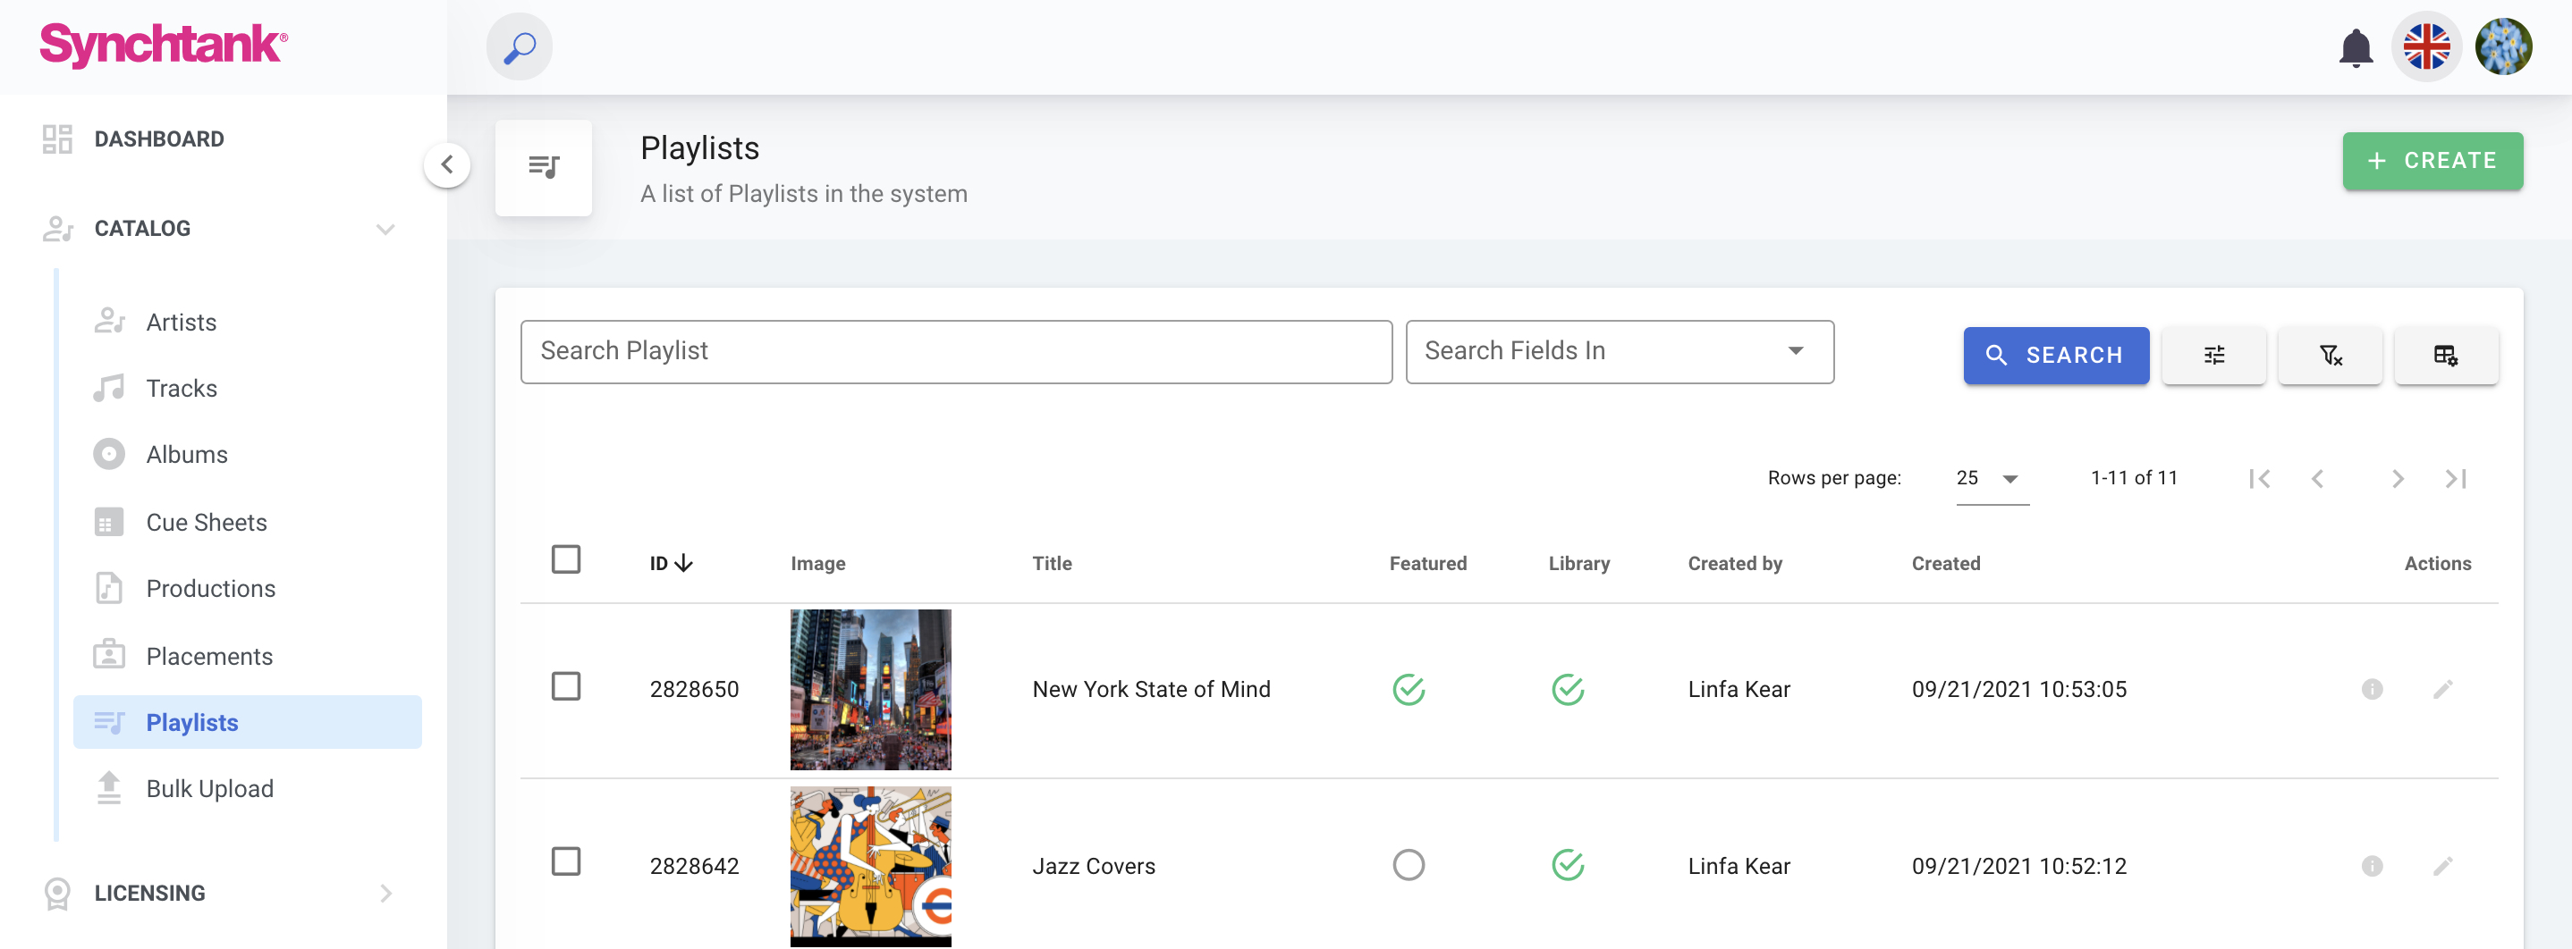
Task: Click the magnifier search icon in header
Action: 520,46
